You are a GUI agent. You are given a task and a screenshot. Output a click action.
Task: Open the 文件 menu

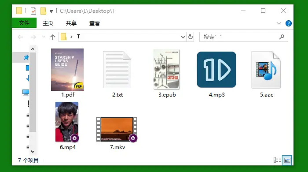24,23
